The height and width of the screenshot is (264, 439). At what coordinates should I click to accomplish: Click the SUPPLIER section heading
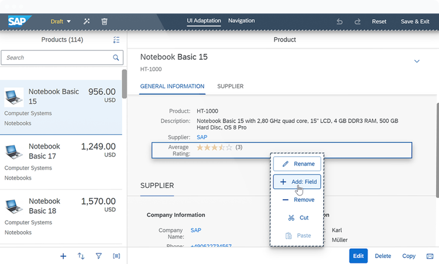tap(157, 186)
